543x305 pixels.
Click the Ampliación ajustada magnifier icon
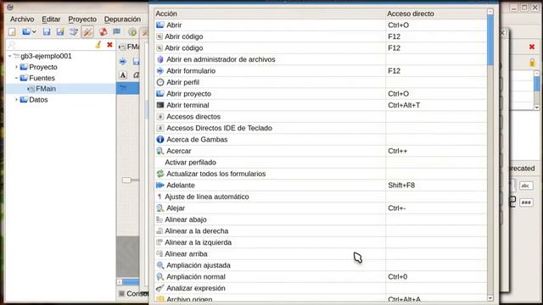click(160, 265)
